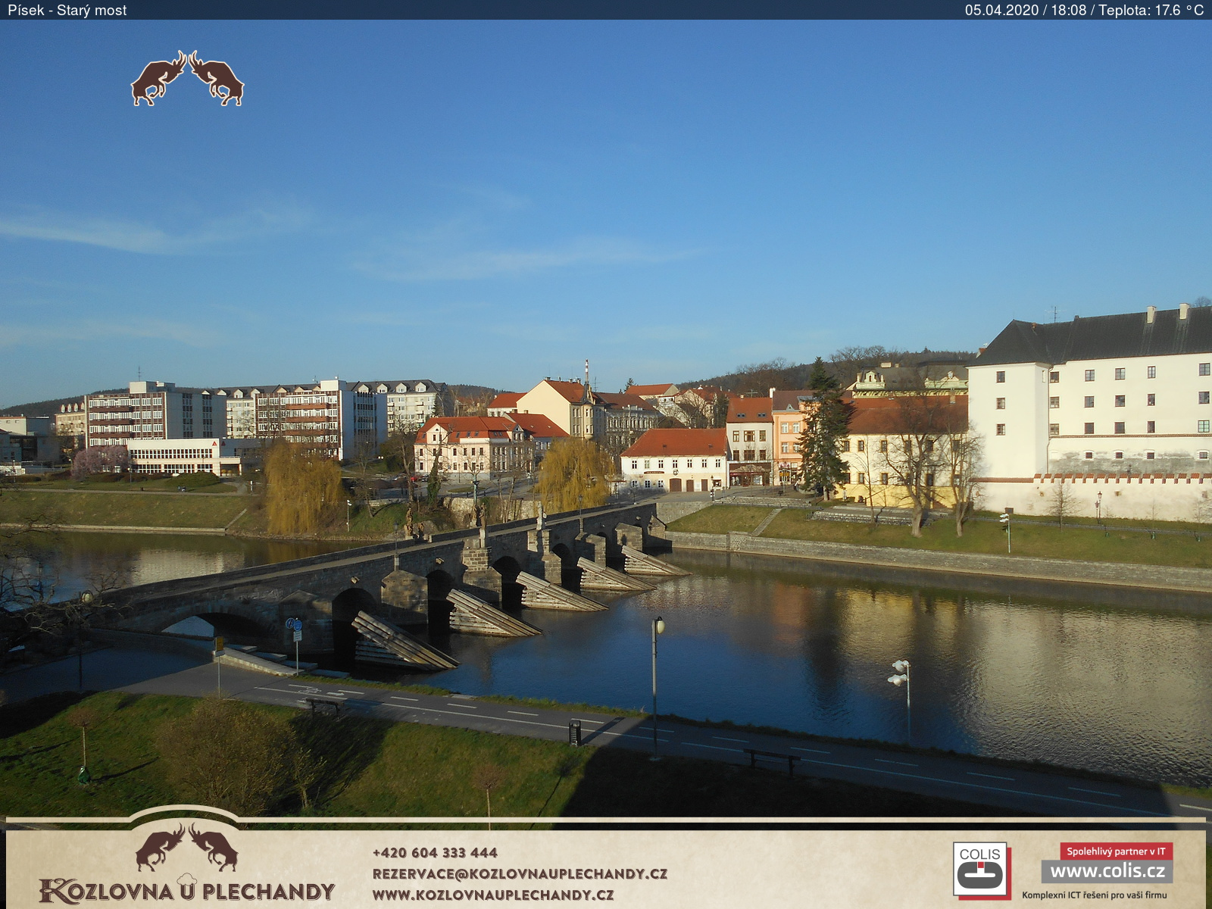This screenshot has height=909, width=1212.
Task: Click the goats logo in the sky
Action: (x=187, y=78)
